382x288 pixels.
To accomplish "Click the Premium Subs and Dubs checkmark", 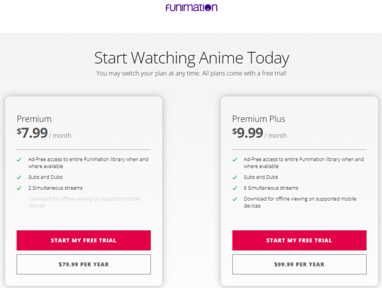I will (x=19, y=178).
